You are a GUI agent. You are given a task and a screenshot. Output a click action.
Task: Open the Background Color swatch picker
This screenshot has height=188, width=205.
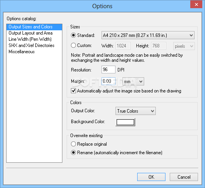125,122
